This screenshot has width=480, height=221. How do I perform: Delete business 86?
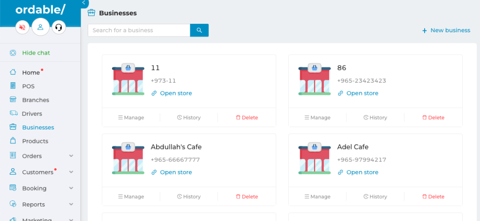[433, 118]
